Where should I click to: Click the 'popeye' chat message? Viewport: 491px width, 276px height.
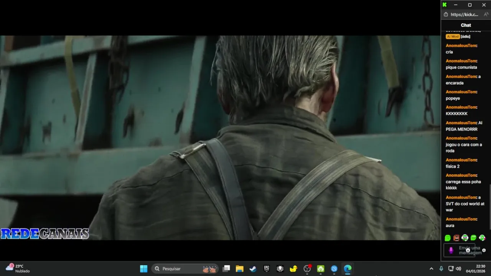pyautogui.click(x=453, y=99)
